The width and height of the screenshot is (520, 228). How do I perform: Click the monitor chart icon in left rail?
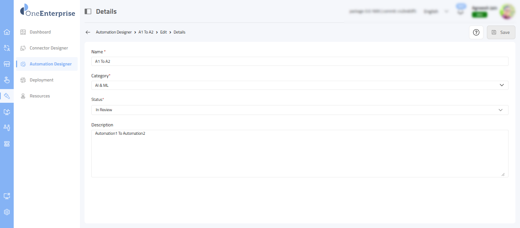click(x=6, y=112)
